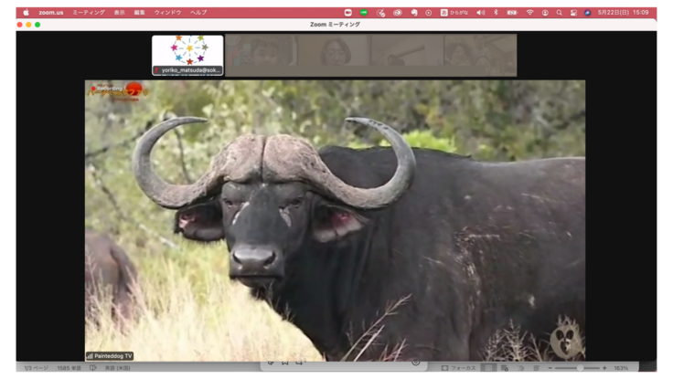Select yoriko_matsuda participant thumbnail
The image size is (673, 379).
pyautogui.click(x=187, y=55)
